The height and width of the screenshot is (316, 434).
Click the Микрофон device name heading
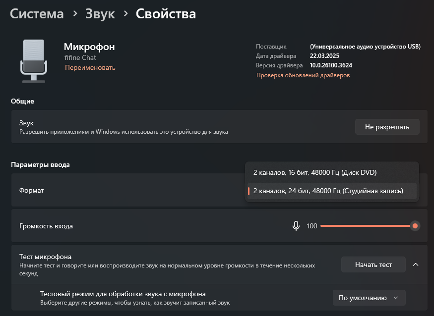pos(89,47)
